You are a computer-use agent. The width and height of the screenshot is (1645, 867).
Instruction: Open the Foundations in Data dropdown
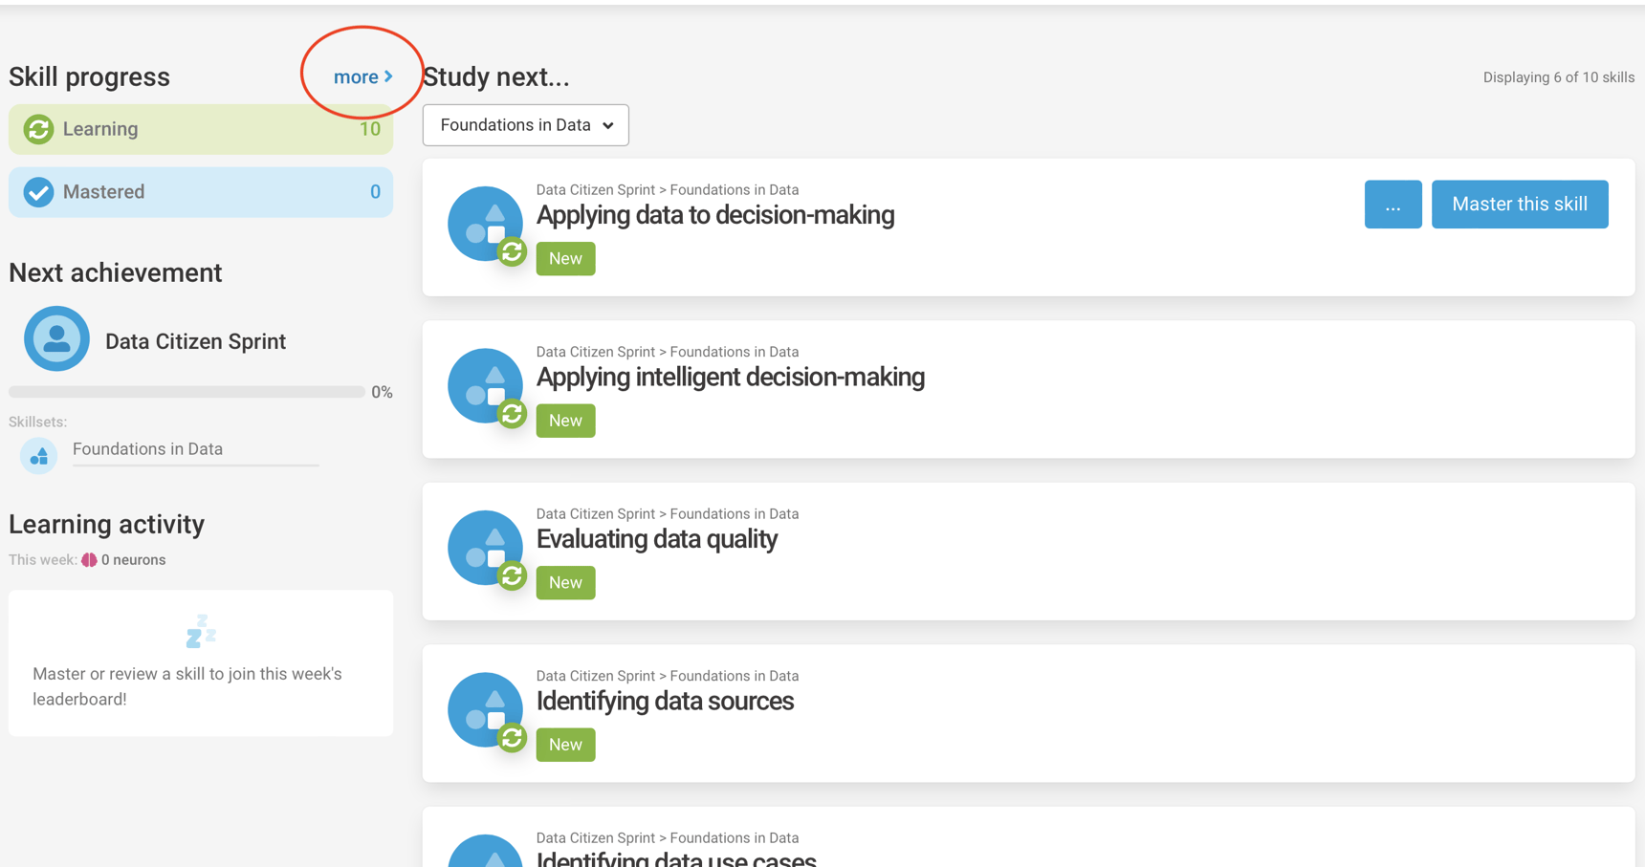(x=526, y=125)
